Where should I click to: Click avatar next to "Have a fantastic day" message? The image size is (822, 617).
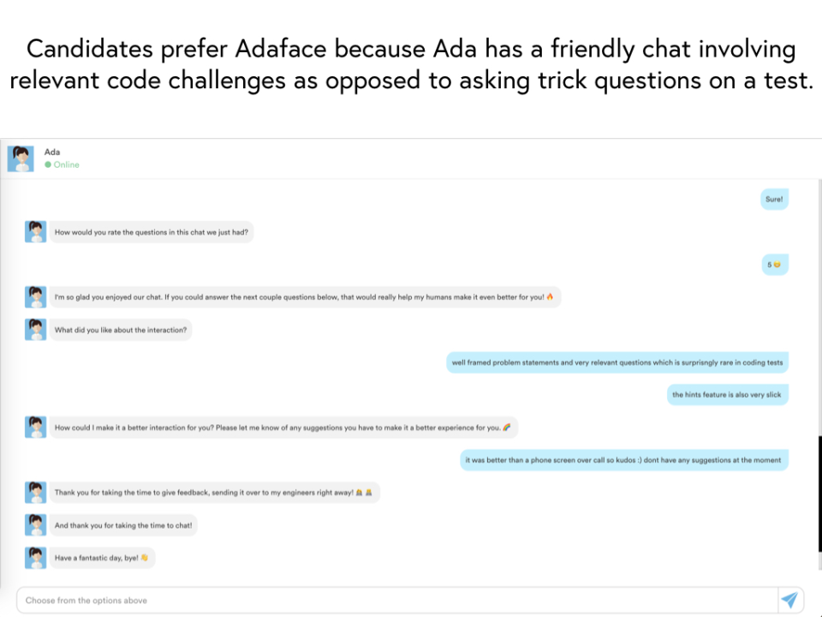pos(35,557)
